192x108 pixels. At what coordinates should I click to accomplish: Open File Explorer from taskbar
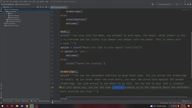pos(17,106)
